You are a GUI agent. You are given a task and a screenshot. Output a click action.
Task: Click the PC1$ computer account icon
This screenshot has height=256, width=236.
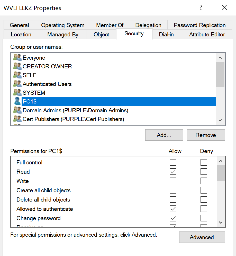pyautogui.click(x=17, y=101)
